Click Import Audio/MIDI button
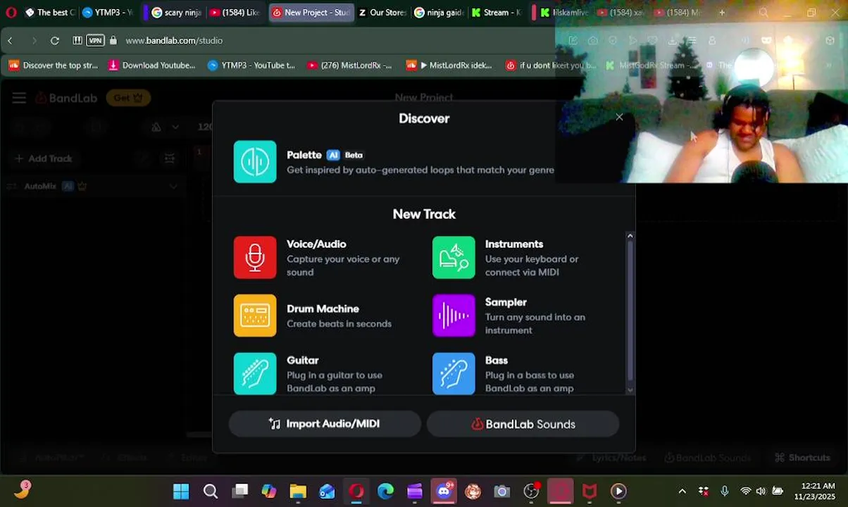The height and width of the screenshot is (507, 848). (x=325, y=424)
